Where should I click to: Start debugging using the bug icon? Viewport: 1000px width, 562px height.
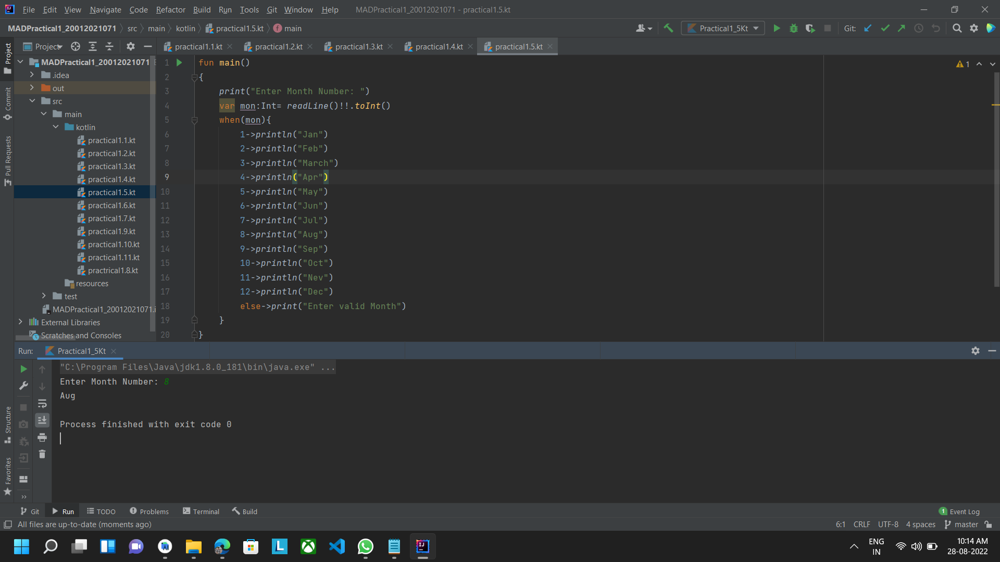click(x=793, y=28)
